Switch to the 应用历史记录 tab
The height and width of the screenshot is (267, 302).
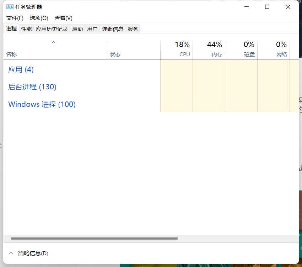52,29
